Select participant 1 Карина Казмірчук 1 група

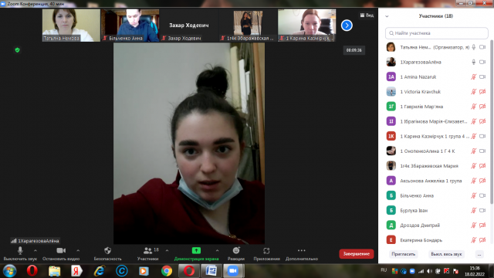tap(436, 136)
